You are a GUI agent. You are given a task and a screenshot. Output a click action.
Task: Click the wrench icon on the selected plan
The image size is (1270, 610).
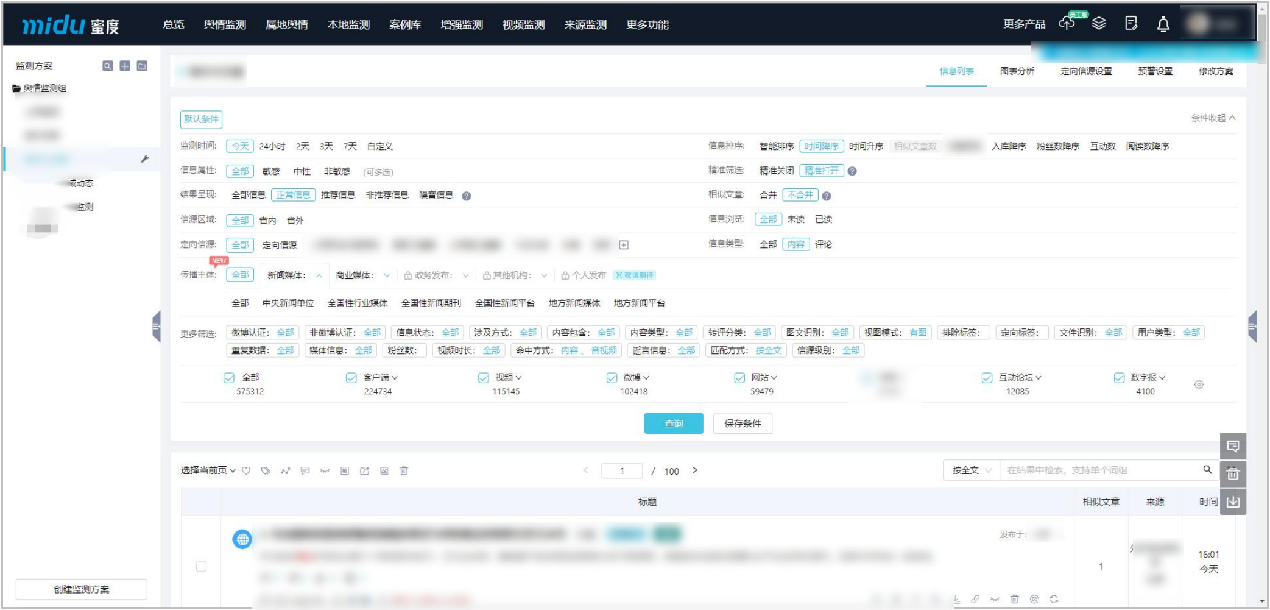point(144,159)
